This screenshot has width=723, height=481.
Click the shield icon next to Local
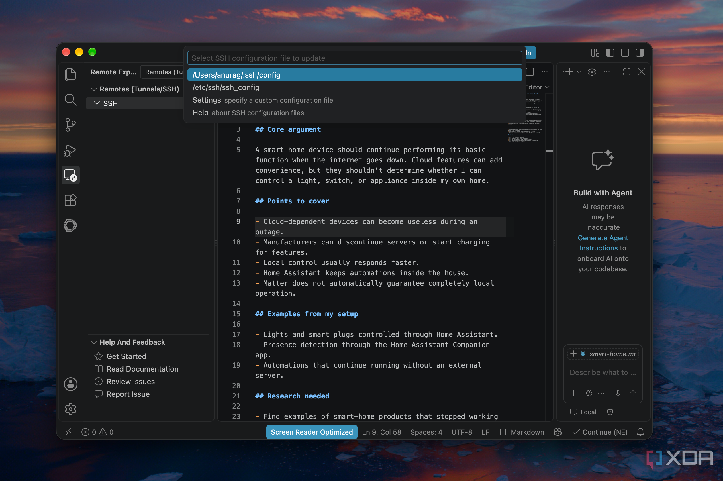[610, 412]
